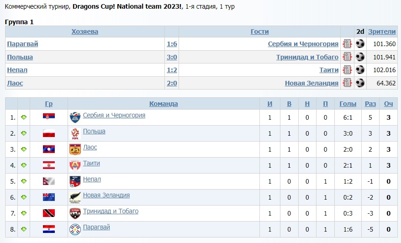The width and height of the screenshot is (401, 243).
Task: Click Paraguay team crest in standings
Action: click(x=75, y=229)
